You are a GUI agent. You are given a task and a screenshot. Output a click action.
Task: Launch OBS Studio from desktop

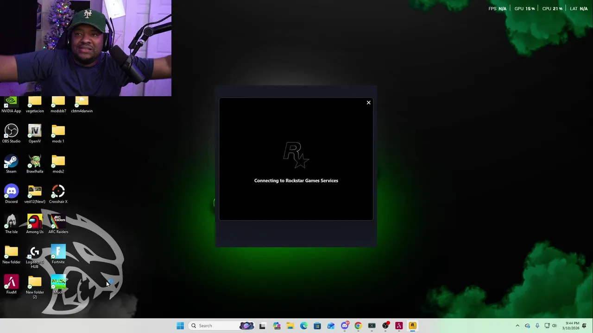(x=11, y=134)
